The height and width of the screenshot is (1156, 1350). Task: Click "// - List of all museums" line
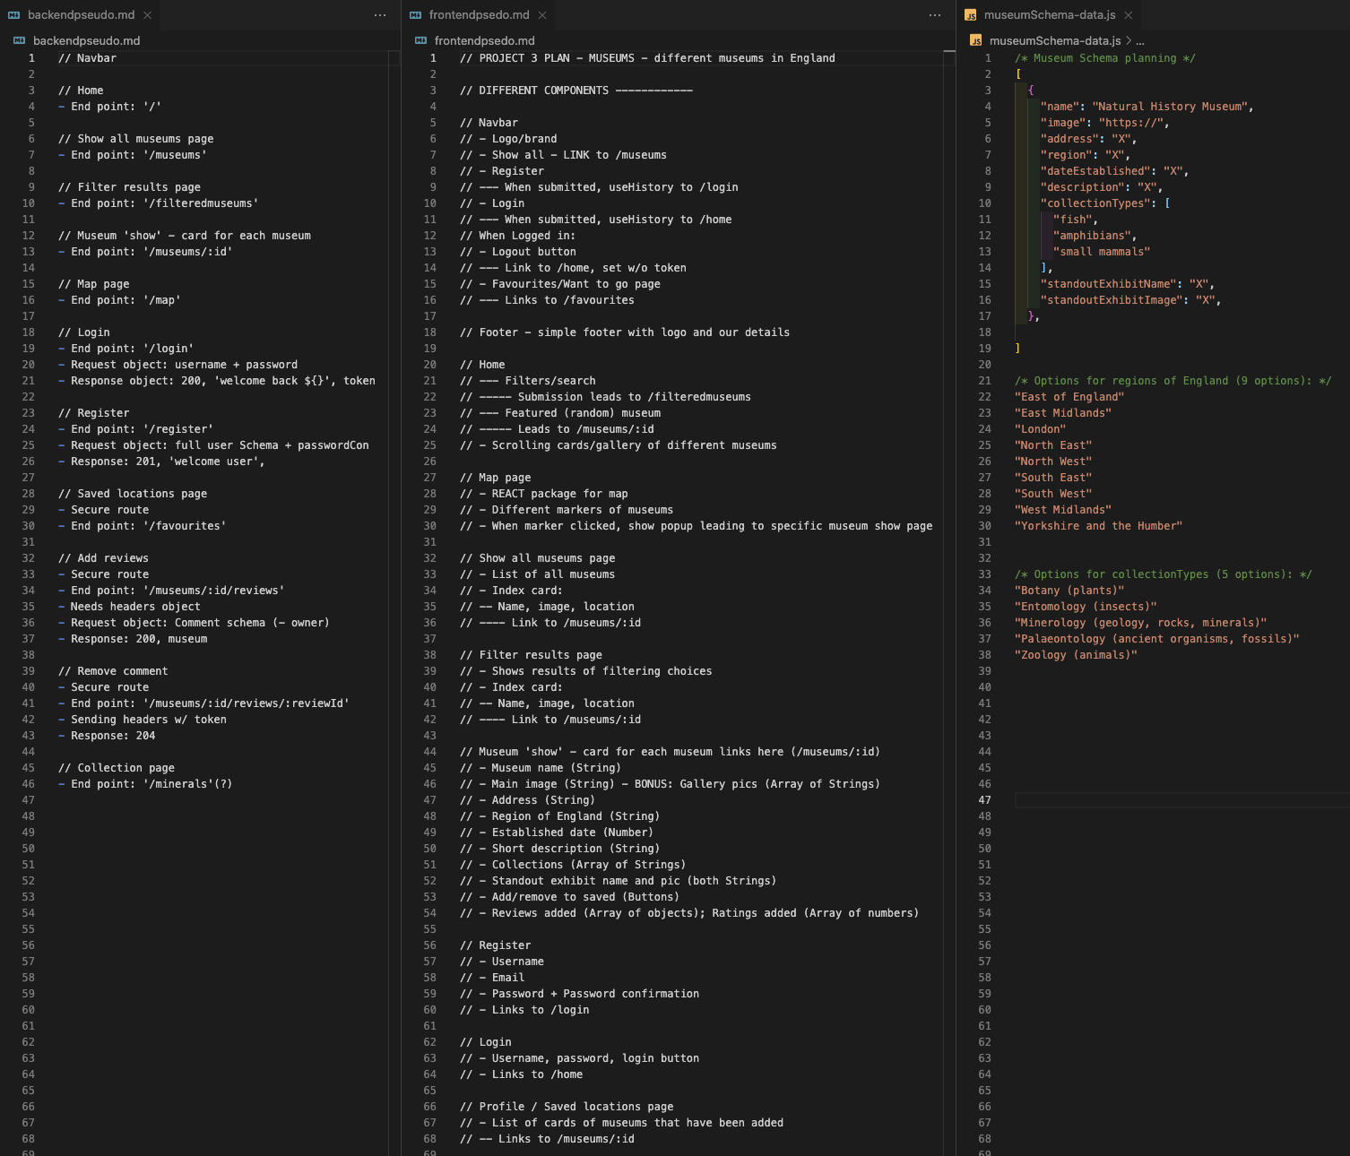point(538,574)
